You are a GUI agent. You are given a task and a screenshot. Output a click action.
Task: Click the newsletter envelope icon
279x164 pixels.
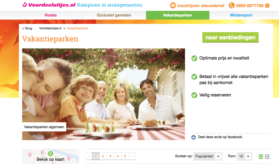pyautogui.click(x=173, y=5)
